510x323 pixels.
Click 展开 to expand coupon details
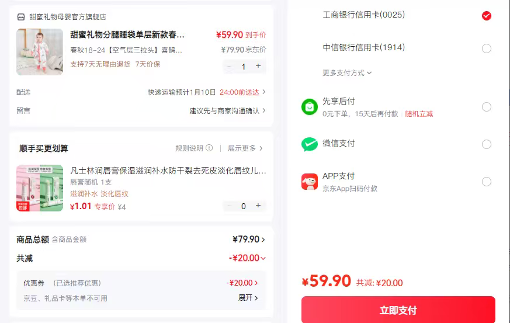point(248,298)
